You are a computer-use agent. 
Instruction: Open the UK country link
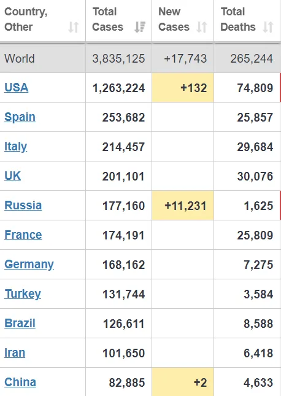click(12, 176)
